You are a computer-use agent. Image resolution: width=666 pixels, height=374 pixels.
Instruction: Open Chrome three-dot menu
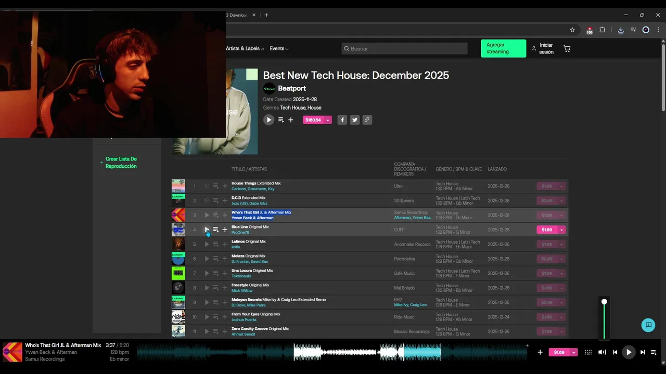tap(658, 30)
